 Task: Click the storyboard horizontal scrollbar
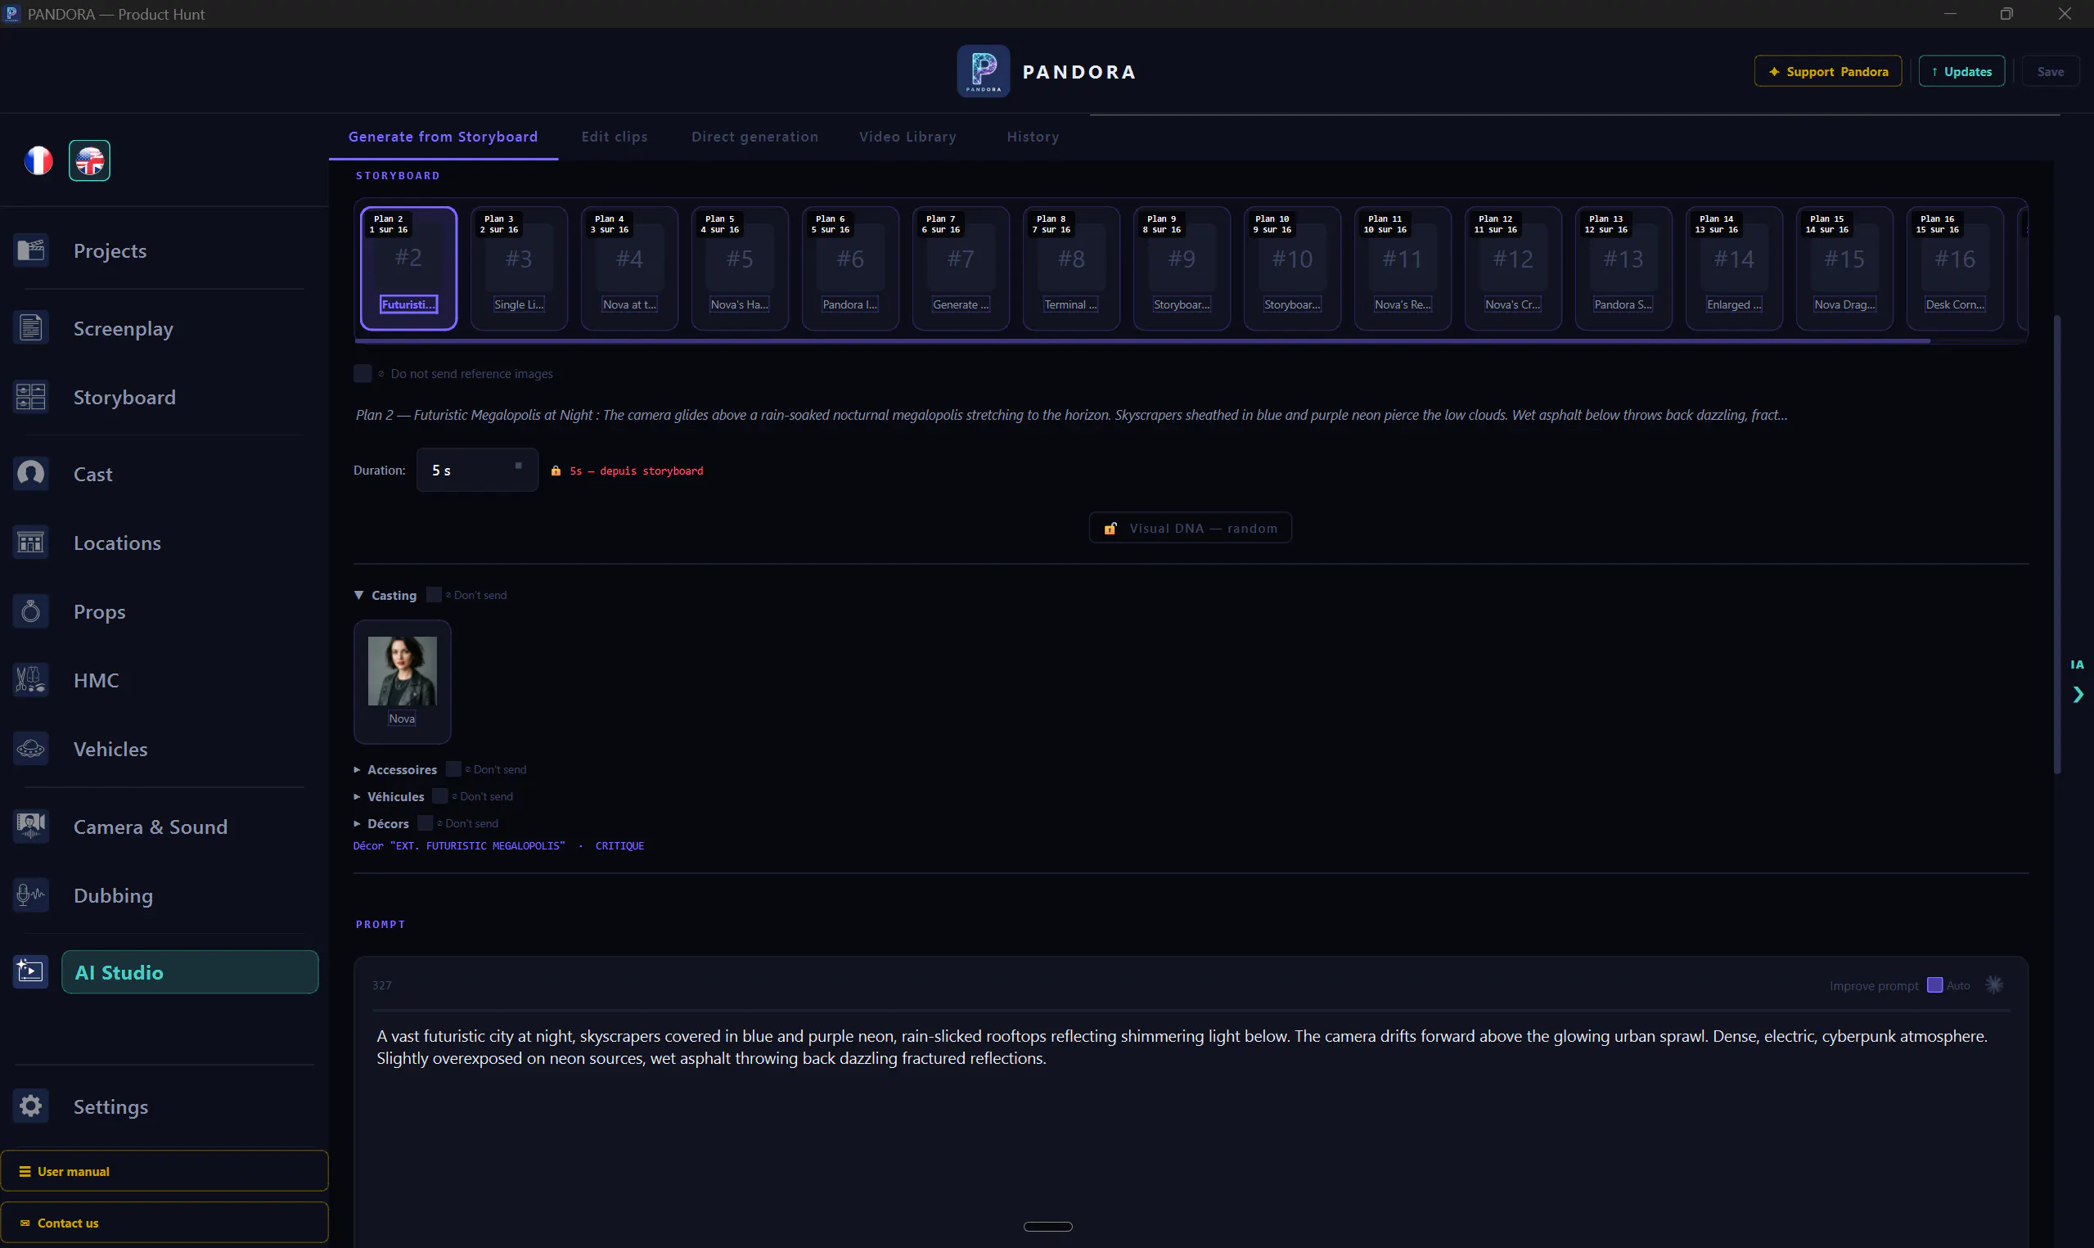[x=1142, y=340]
